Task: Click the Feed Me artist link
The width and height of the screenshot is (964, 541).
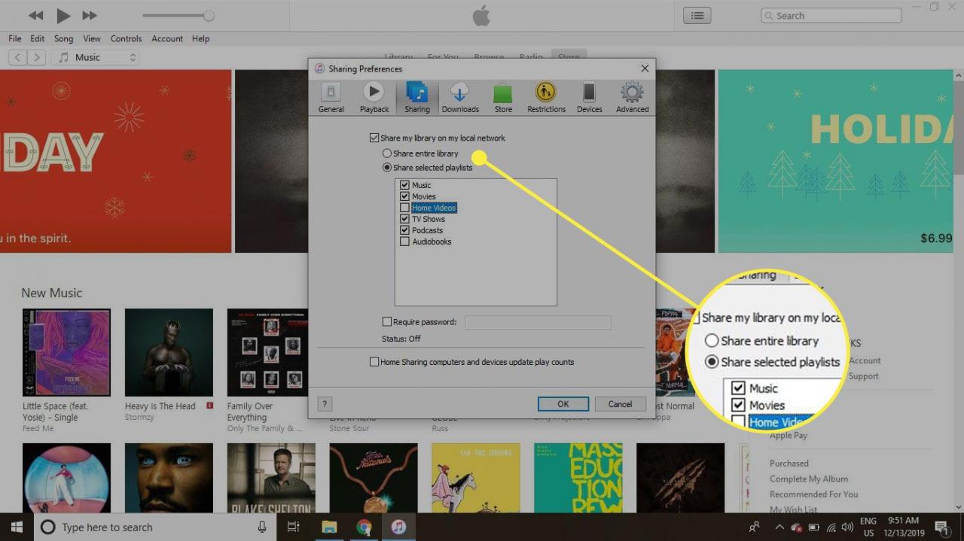Action: coord(38,428)
